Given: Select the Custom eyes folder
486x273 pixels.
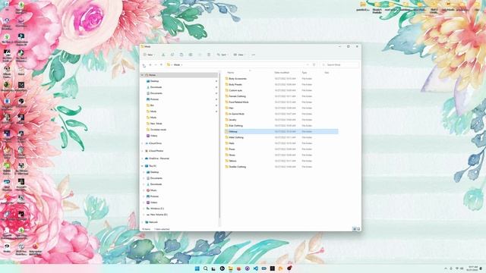Looking at the screenshot, I should click(x=235, y=90).
